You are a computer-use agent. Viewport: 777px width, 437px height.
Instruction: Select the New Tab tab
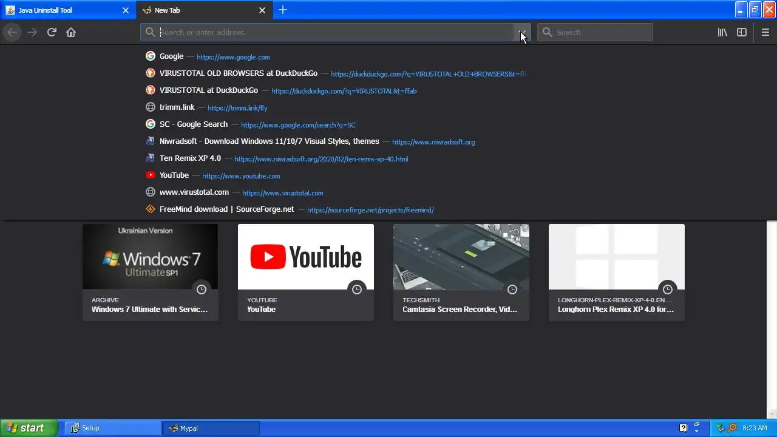pyautogui.click(x=204, y=10)
